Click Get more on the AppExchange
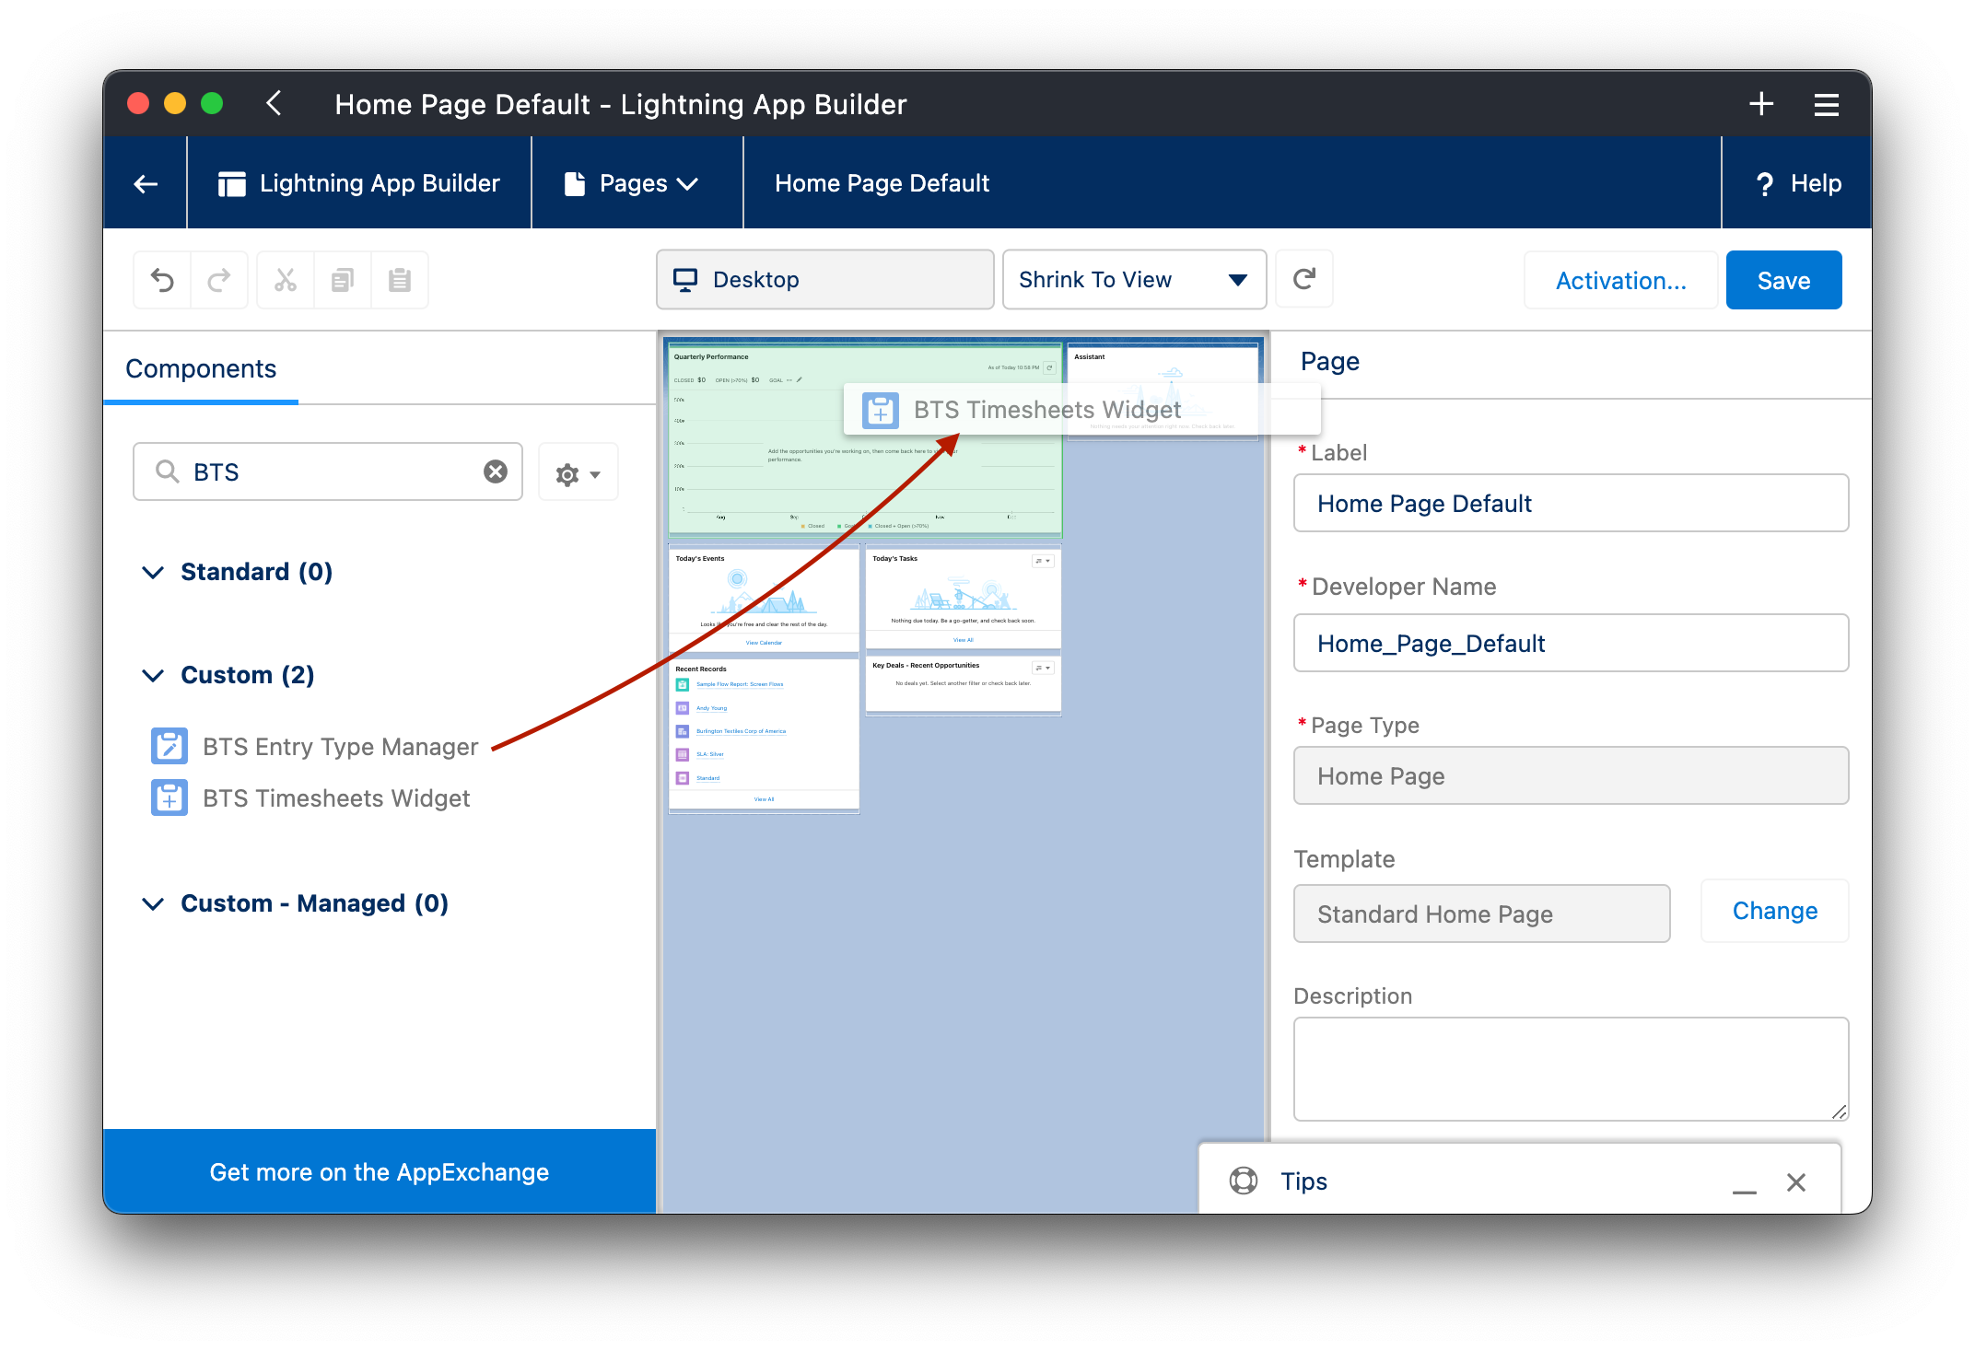The width and height of the screenshot is (1975, 1350). coord(380,1171)
